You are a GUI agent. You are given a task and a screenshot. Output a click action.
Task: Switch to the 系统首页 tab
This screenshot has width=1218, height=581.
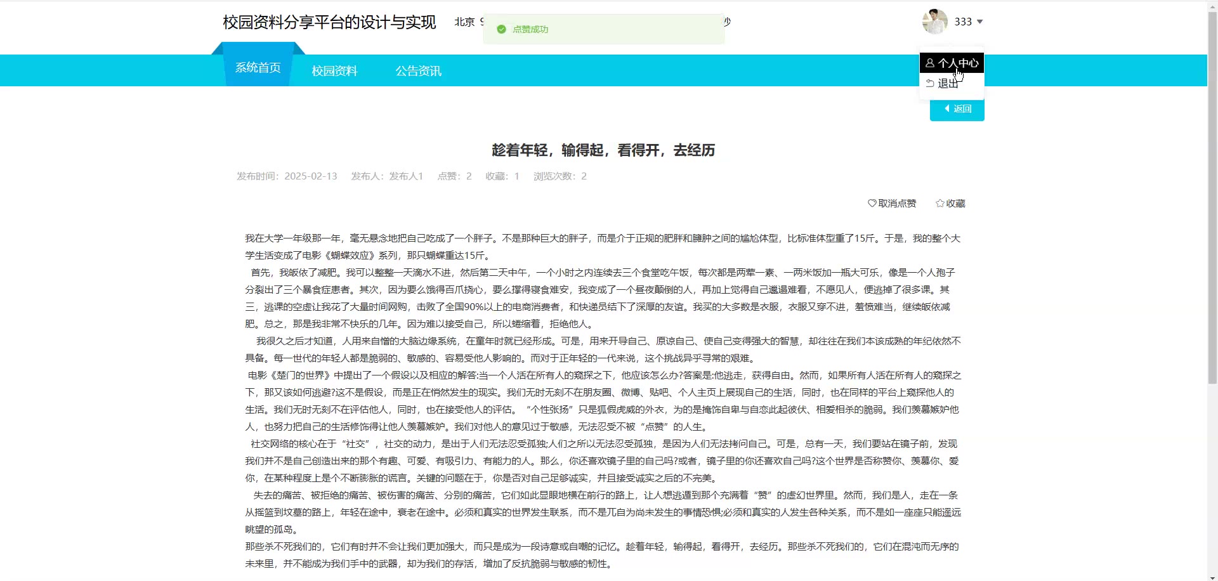tap(258, 68)
